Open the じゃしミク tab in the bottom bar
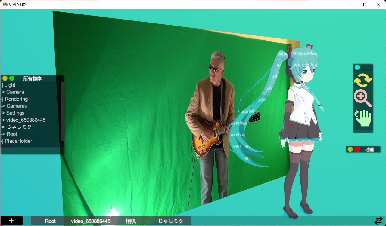The height and width of the screenshot is (226, 386). tap(171, 221)
